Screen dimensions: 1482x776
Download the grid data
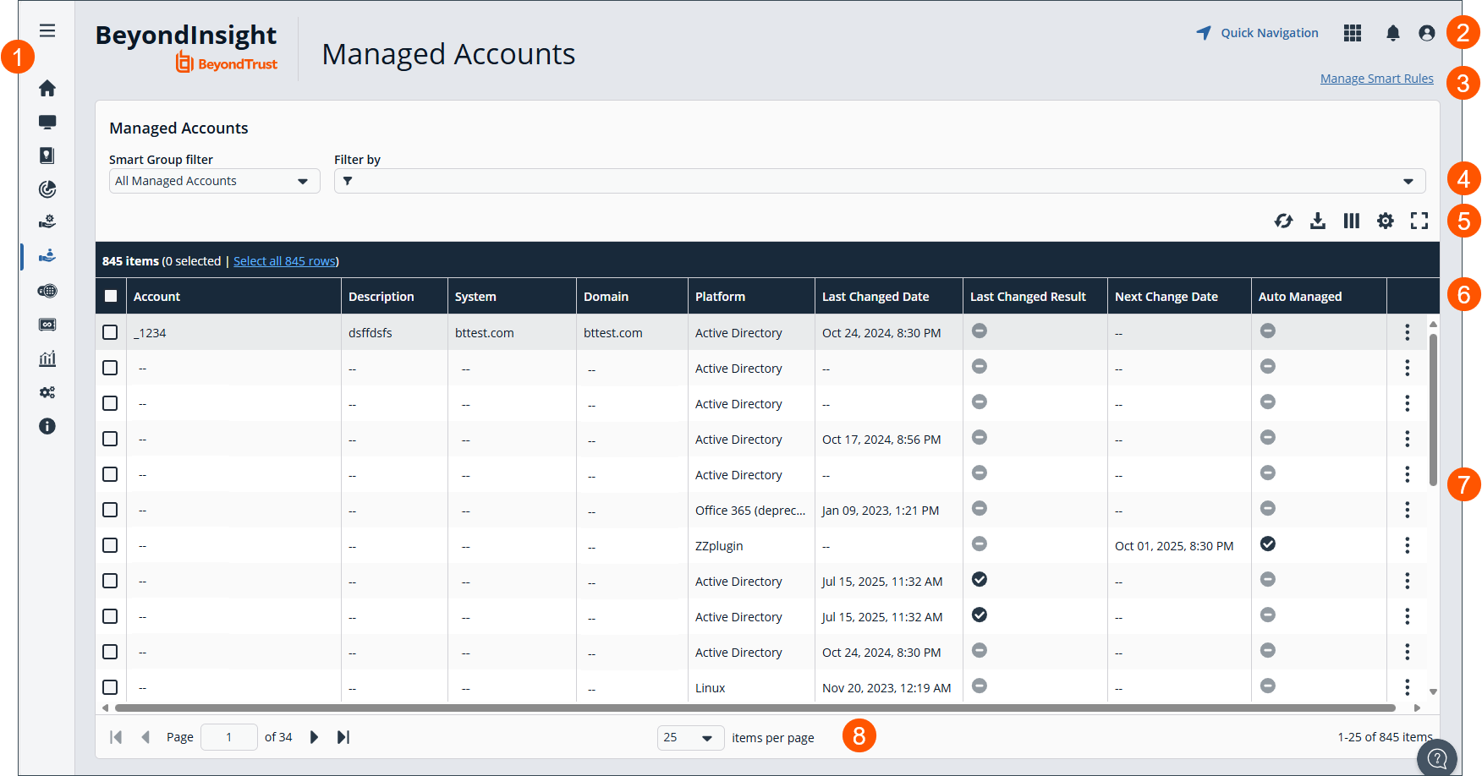click(x=1318, y=221)
